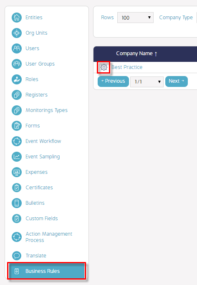Click the Translate speech bubble icon

17,256
